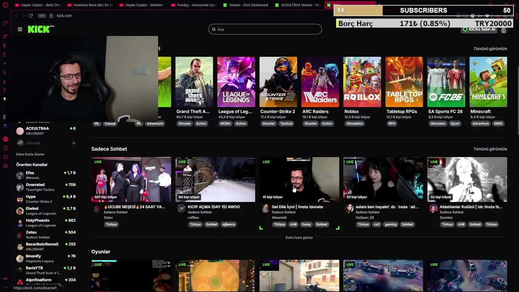This screenshot has height=292, width=519.
Task: Click the magnifier icon in search bar
Action: tap(214, 29)
